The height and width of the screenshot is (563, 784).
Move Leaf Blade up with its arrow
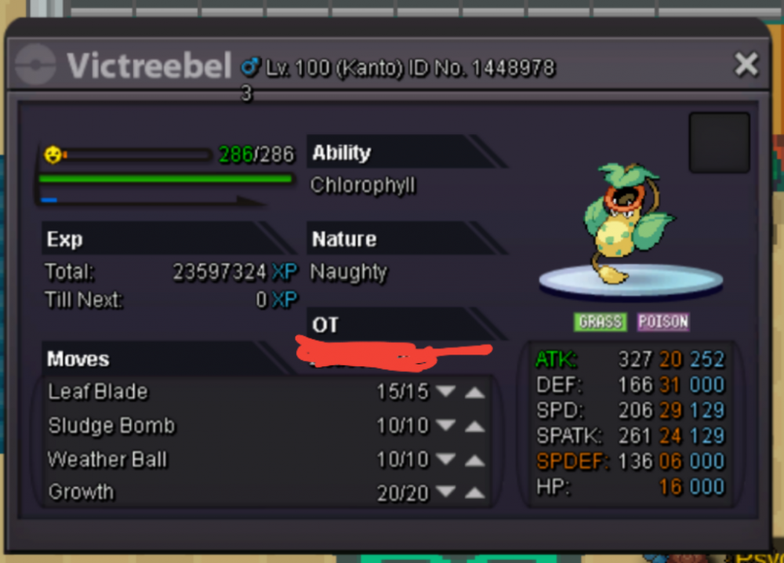[474, 393]
